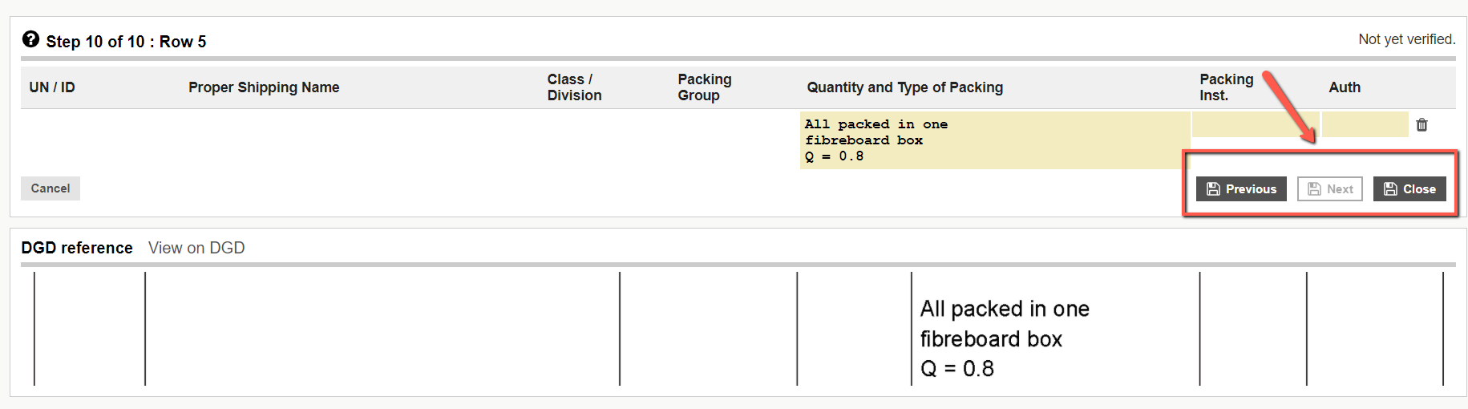
Task: Open the View on DGD link
Action: coord(196,248)
